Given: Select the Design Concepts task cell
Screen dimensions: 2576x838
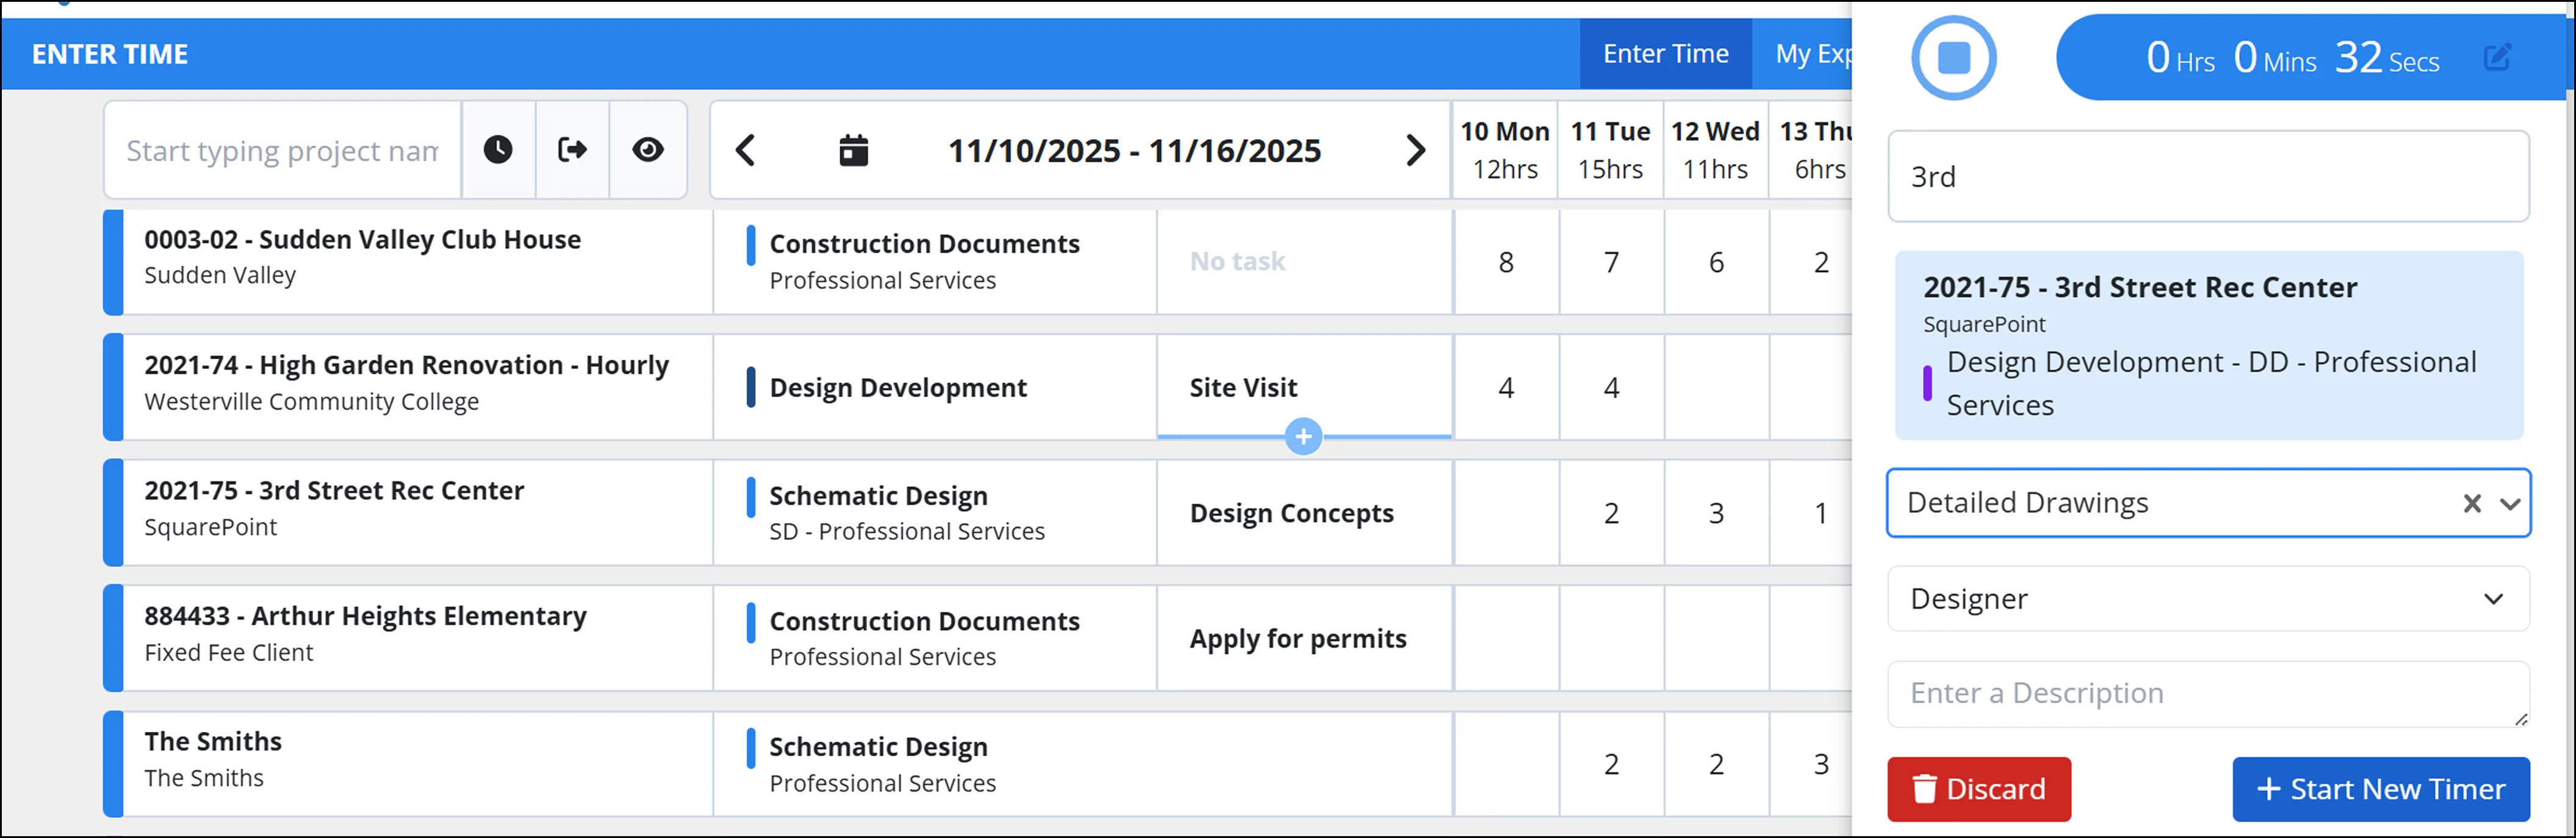Looking at the screenshot, I should [x=1304, y=512].
